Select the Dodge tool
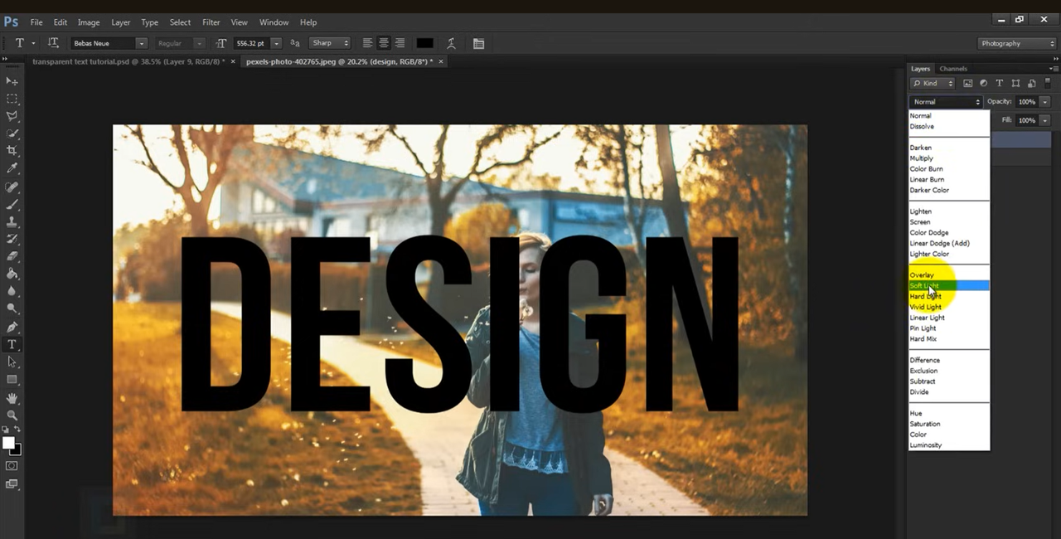Screen dimensions: 1061x539 tap(12, 308)
